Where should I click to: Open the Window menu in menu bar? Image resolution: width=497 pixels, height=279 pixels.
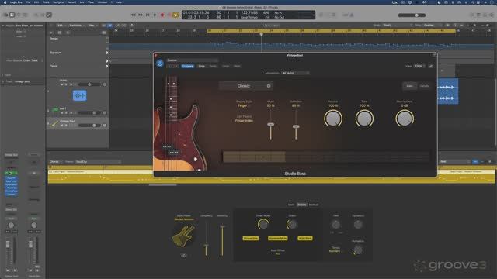102,2
